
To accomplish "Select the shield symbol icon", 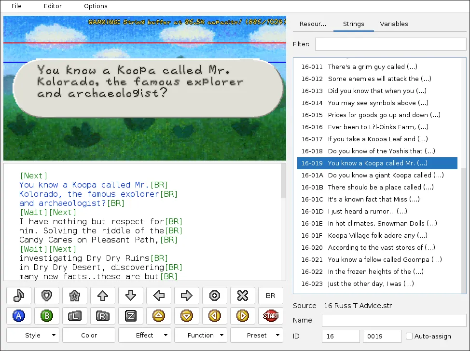I will (47, 296).
